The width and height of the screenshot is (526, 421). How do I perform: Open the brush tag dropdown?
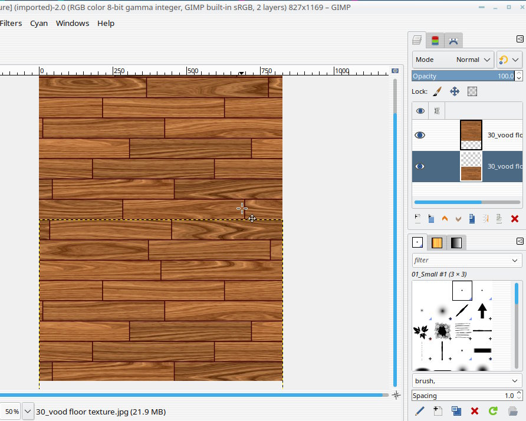[x=467, y=381]
